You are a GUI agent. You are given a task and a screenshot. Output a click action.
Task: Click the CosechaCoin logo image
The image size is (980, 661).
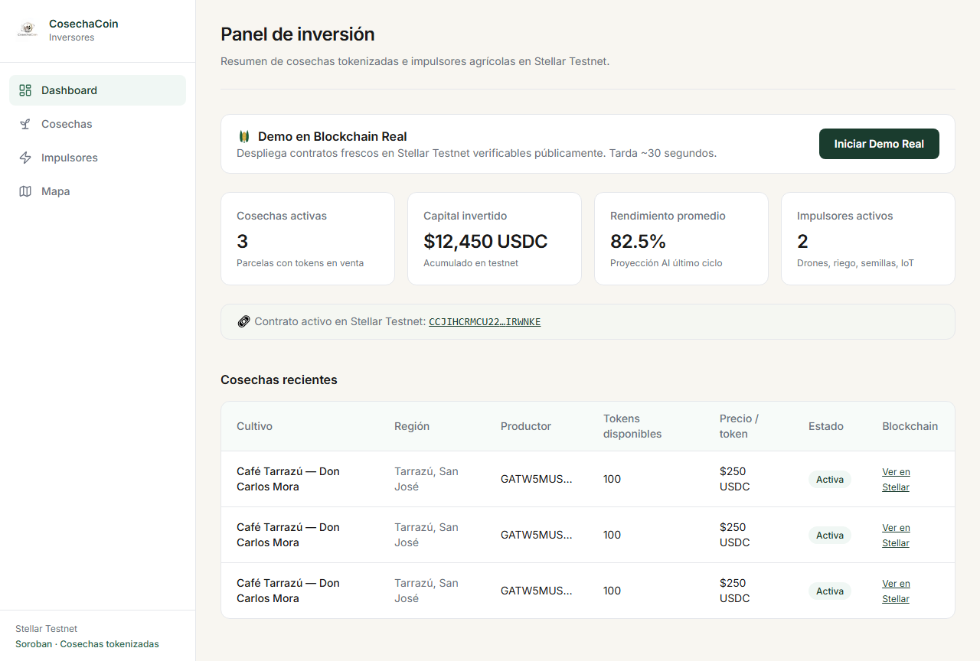click(x=28, y=31)
